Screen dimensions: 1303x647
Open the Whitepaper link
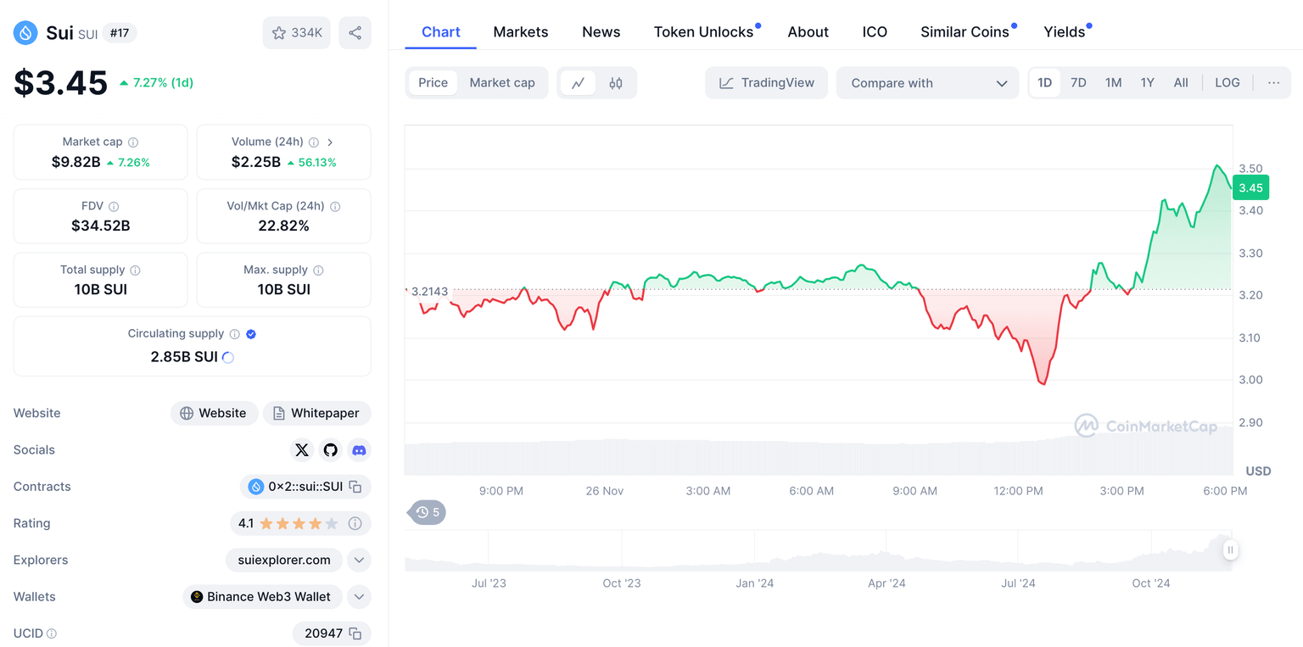[316, 414]
